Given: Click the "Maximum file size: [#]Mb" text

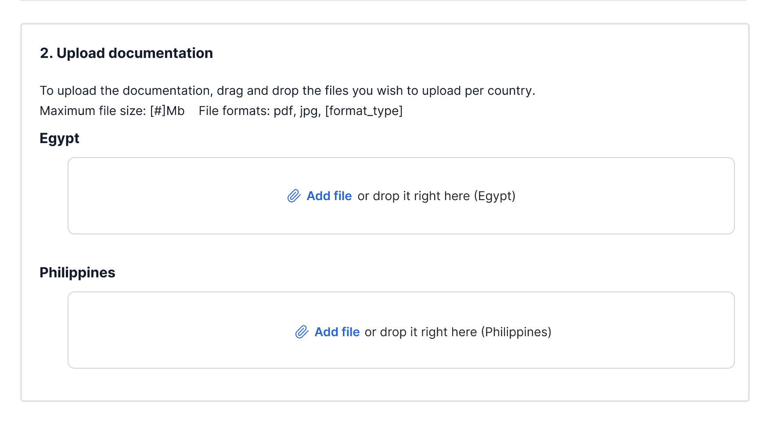Looking at the screenshot, I should point(112,111).
